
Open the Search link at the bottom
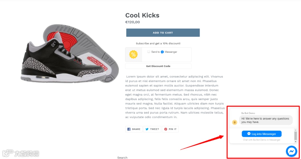(122, 157)
